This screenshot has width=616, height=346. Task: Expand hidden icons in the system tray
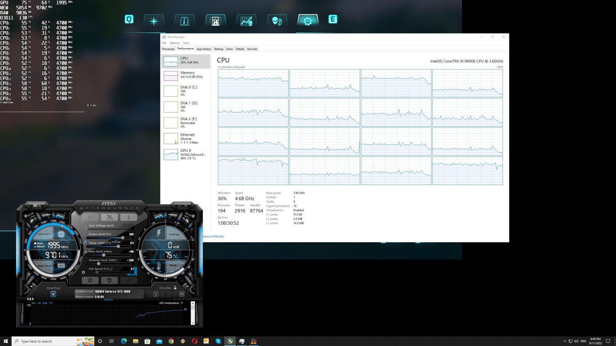click(564, 341)
